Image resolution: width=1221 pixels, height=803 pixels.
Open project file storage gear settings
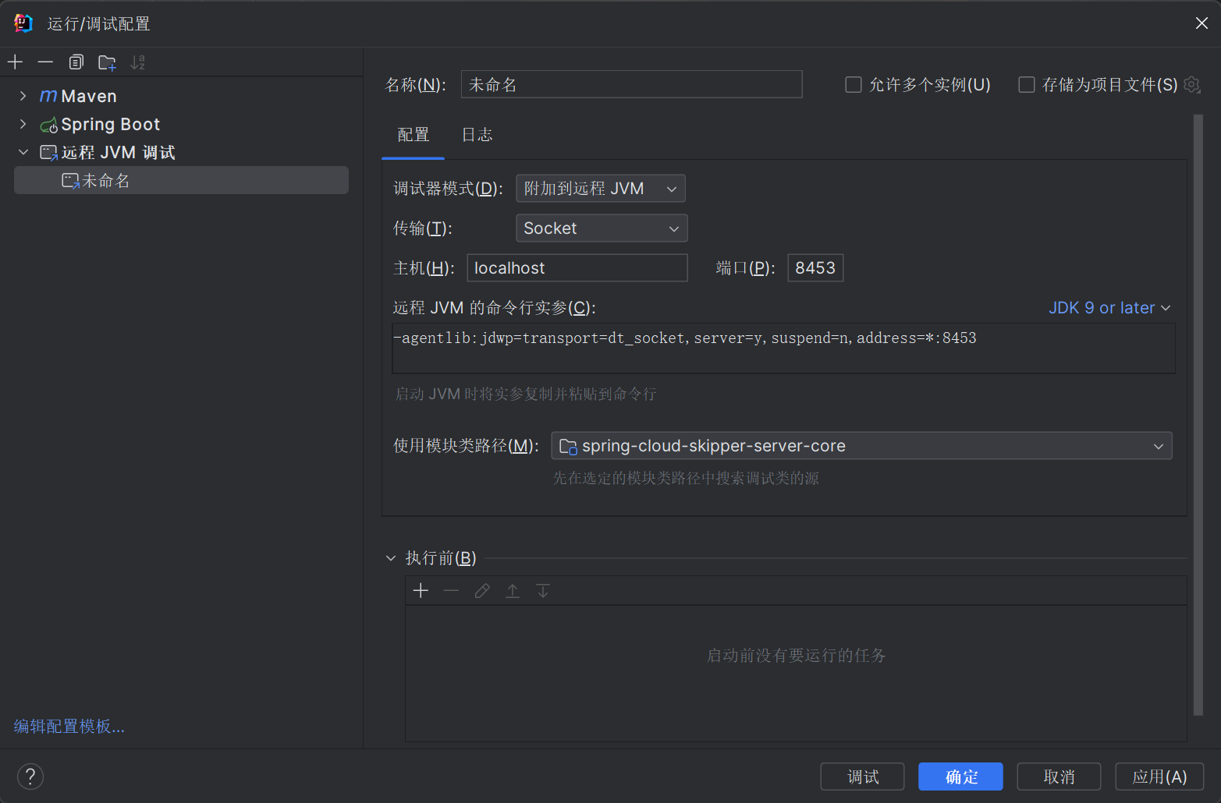point(1191,84)
